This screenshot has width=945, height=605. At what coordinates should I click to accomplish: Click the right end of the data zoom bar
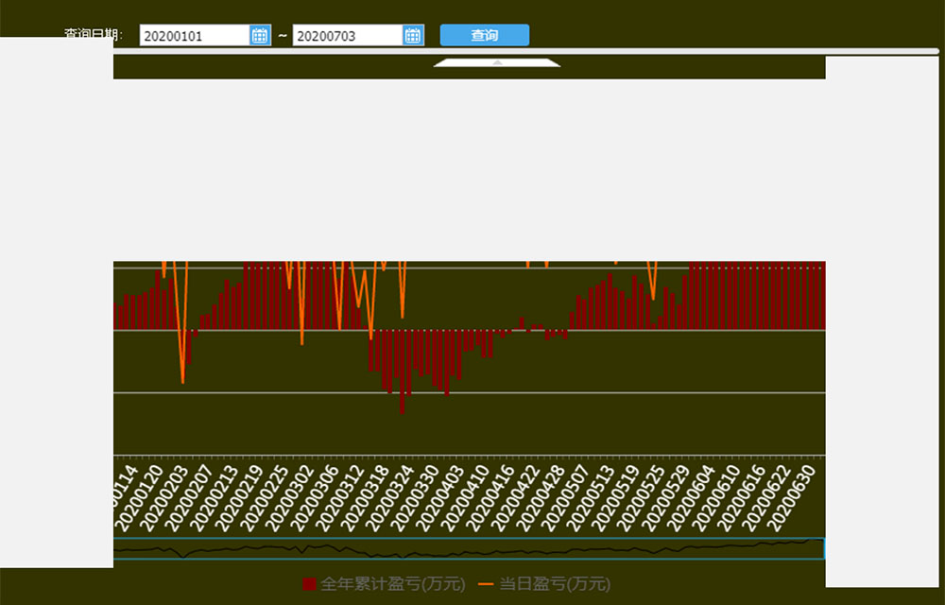coord(823,548)
